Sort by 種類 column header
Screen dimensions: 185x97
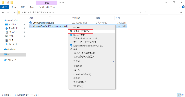(x=98, y=18)
